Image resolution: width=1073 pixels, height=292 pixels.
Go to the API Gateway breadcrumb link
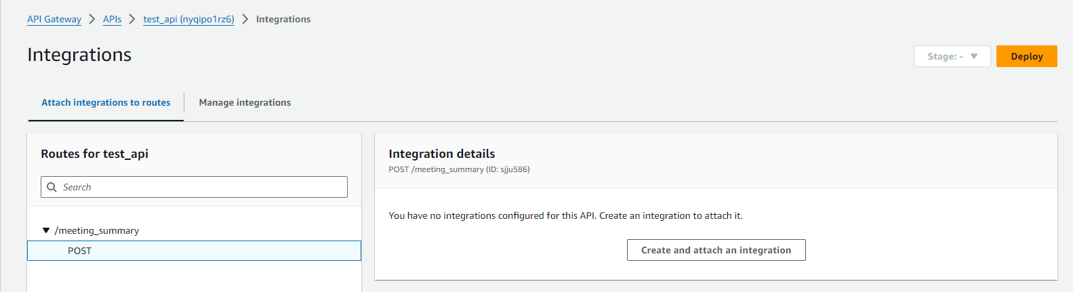tap(54, 19)
